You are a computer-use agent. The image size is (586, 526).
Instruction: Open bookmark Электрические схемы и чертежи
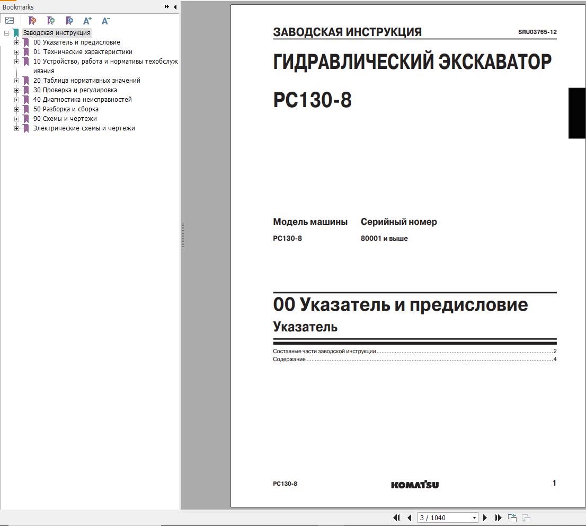(x=84, y=128)
